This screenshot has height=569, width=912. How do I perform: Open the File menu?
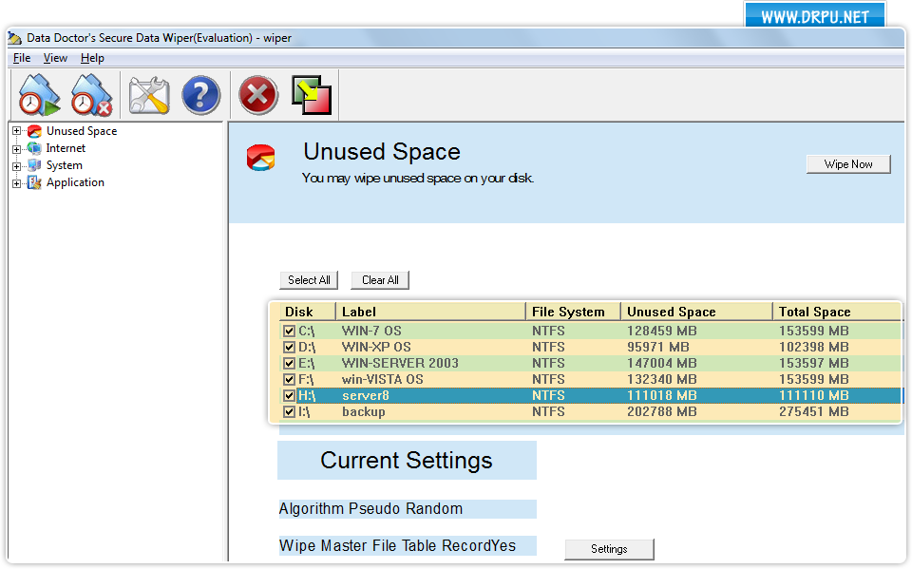point(22,58)
